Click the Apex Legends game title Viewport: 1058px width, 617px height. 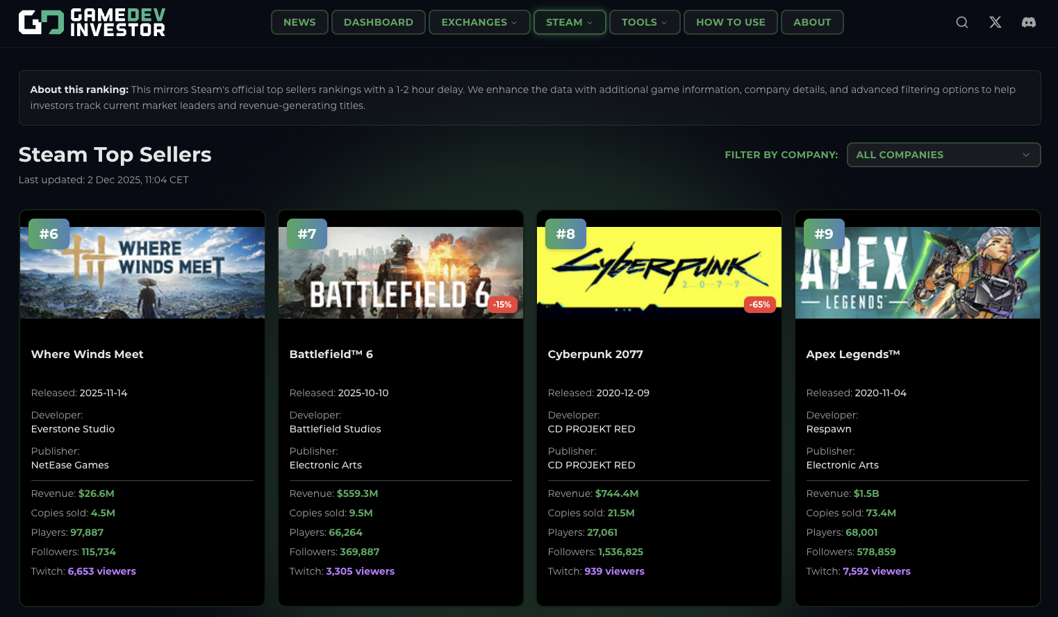pyautogui.click(x=852, y=354)
